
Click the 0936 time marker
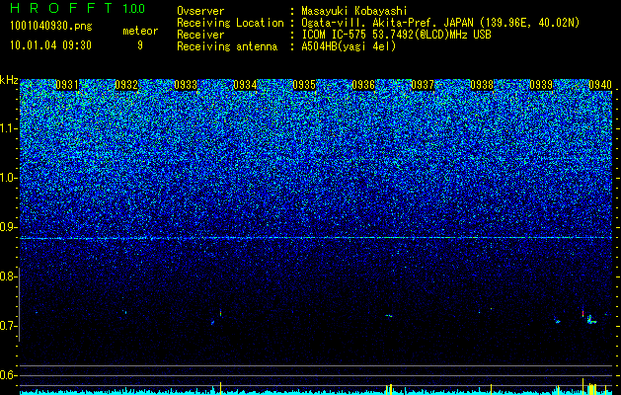click(363, 85)
